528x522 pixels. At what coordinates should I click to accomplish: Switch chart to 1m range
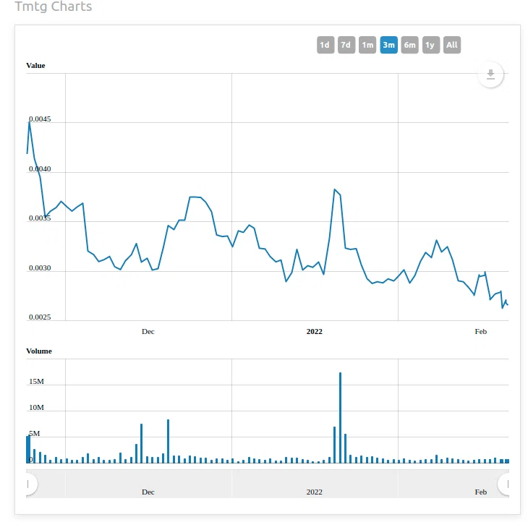[367, 45]
